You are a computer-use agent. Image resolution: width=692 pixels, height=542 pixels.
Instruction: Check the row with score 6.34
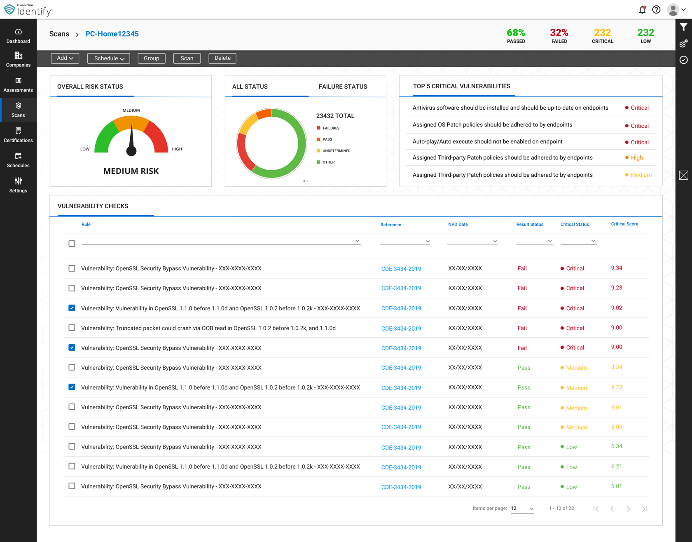tap(72, 446)
